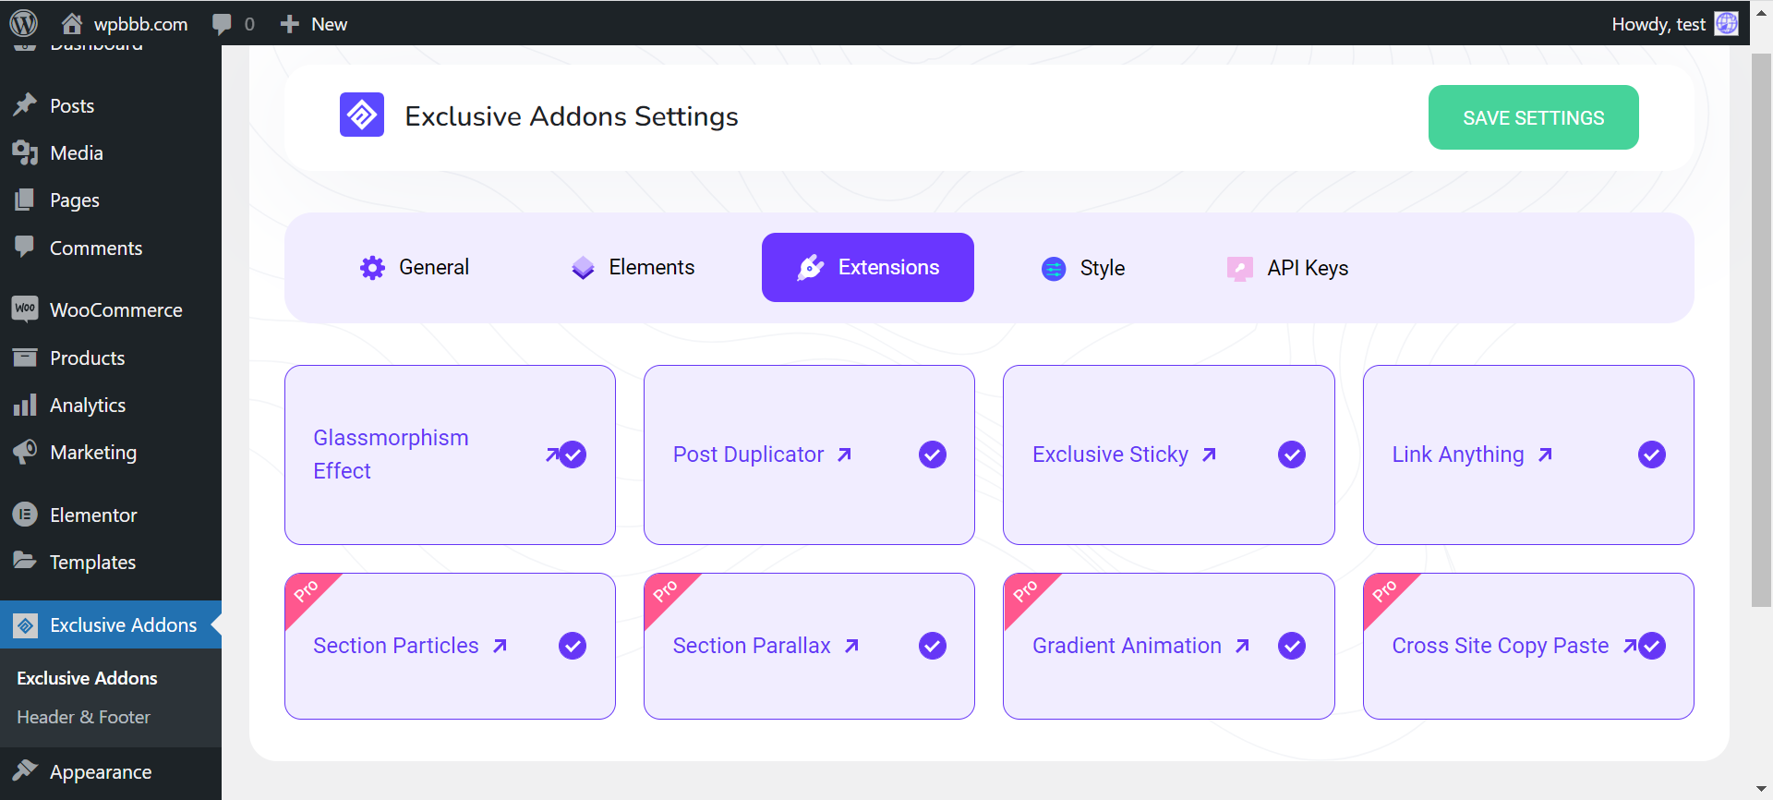Viewport: 1773px width, 800px height.
Task: Click the Posts pin icon in sidebar
Action: click(25, 105)
